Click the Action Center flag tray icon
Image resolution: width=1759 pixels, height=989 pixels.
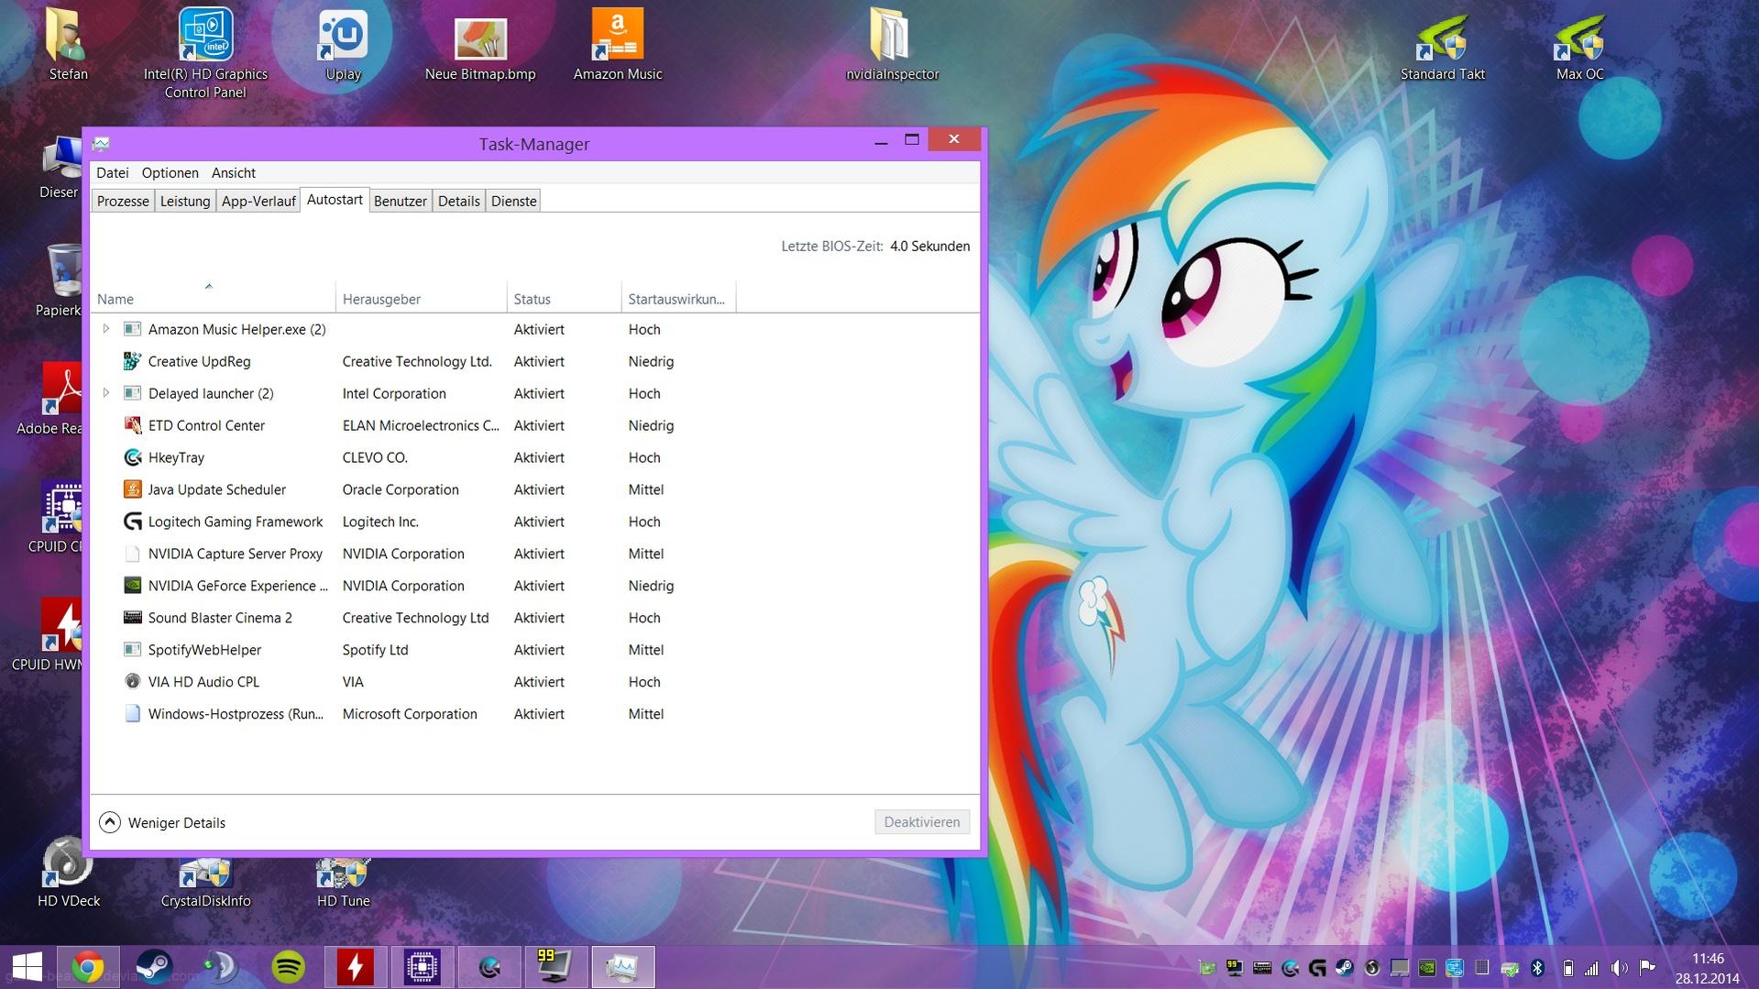click(x=1647, y=968)
